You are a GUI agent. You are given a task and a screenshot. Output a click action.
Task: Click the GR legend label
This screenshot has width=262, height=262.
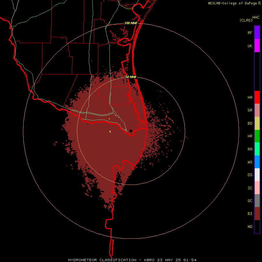coord(250,110)
